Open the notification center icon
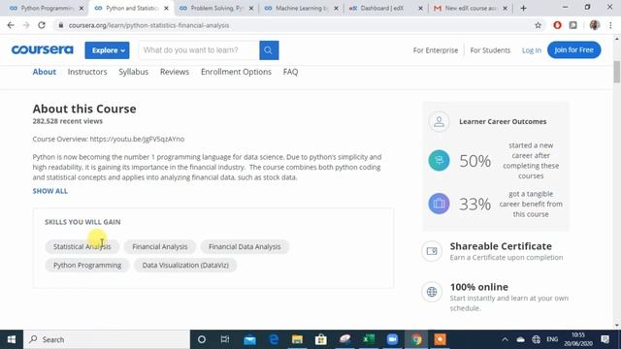Image resolution: width=621 pixels, height=349 pixels. (x=605, y=339)
